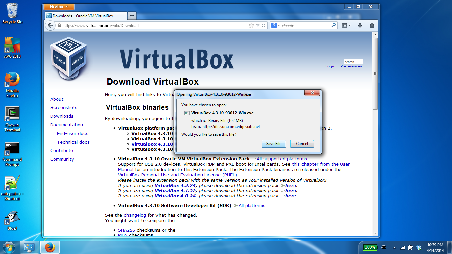
Task: Open the Screenshots sidebar link
Action: pos(64,107)
